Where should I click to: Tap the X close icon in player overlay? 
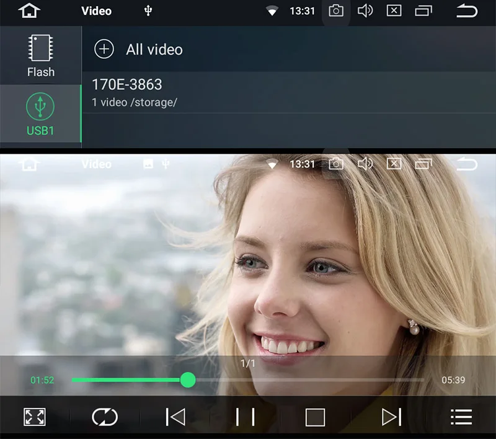[x=394, y=164]
